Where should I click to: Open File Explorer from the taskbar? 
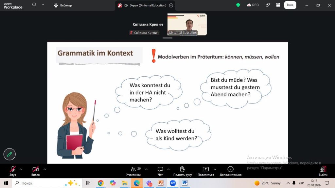(x=125, y=183)
